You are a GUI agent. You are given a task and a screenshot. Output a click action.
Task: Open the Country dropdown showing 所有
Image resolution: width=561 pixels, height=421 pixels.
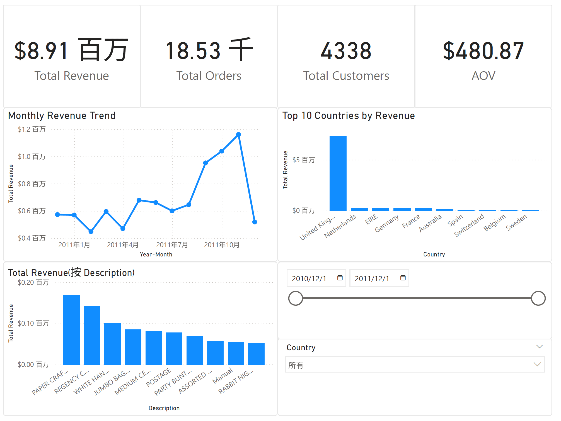415,364
